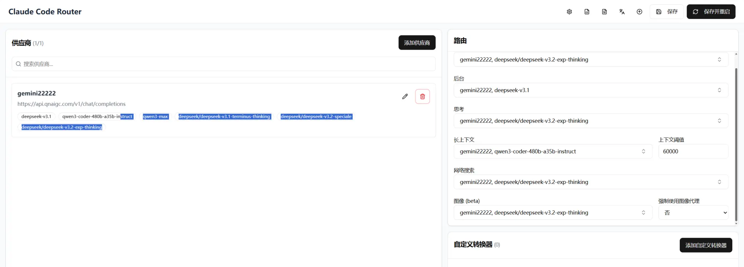This screenshot has height=267, width=744.
Task: Focus the 搜索供应商 search field
Action: (x=223, y=64)
